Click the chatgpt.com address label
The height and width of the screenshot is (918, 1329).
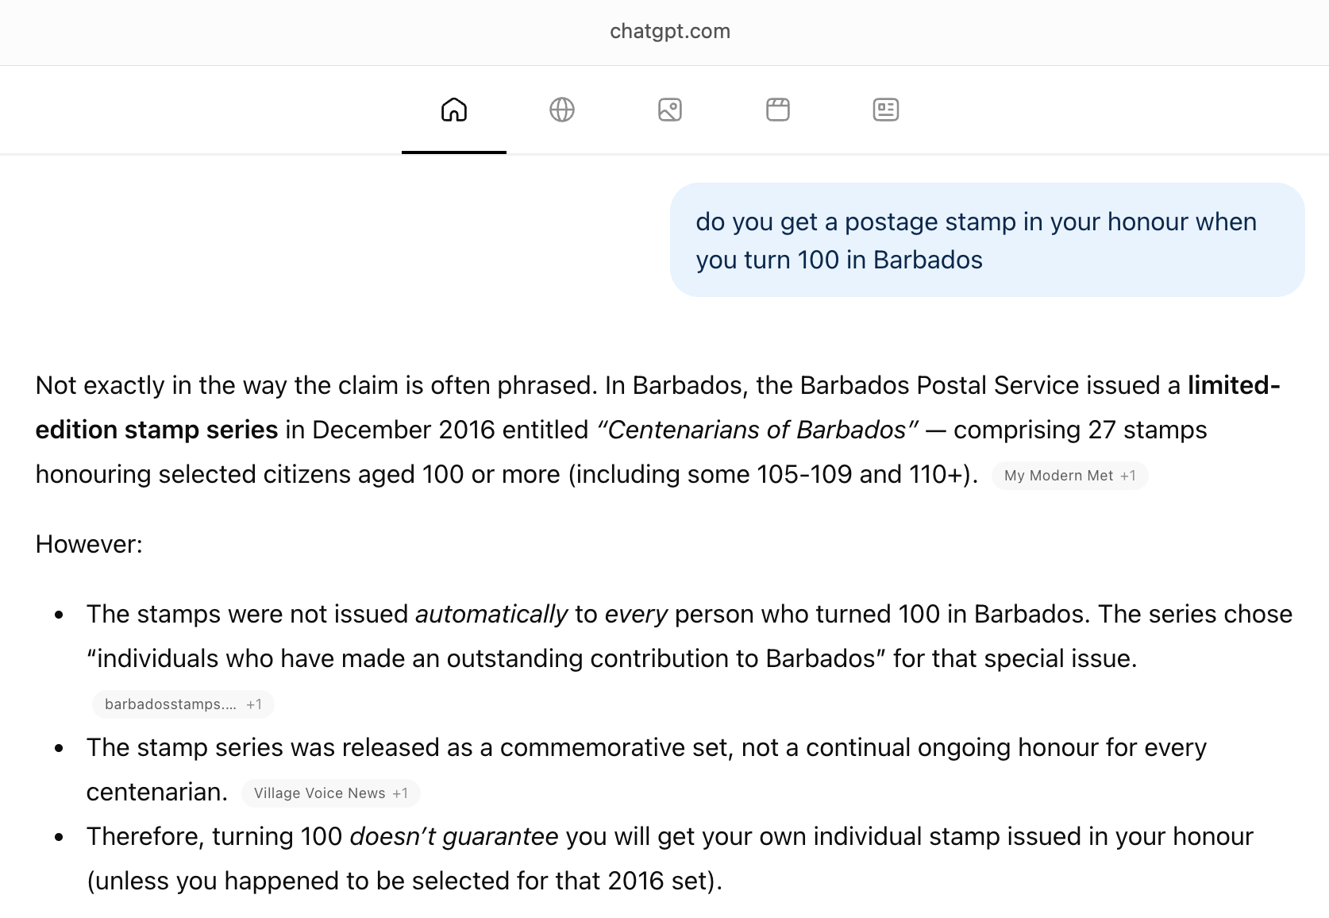(x=669, y=32)
